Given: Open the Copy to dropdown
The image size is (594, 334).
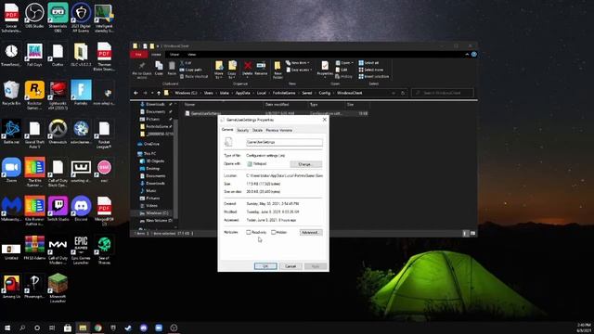Looking at the screenshot, I should [232, 70].
